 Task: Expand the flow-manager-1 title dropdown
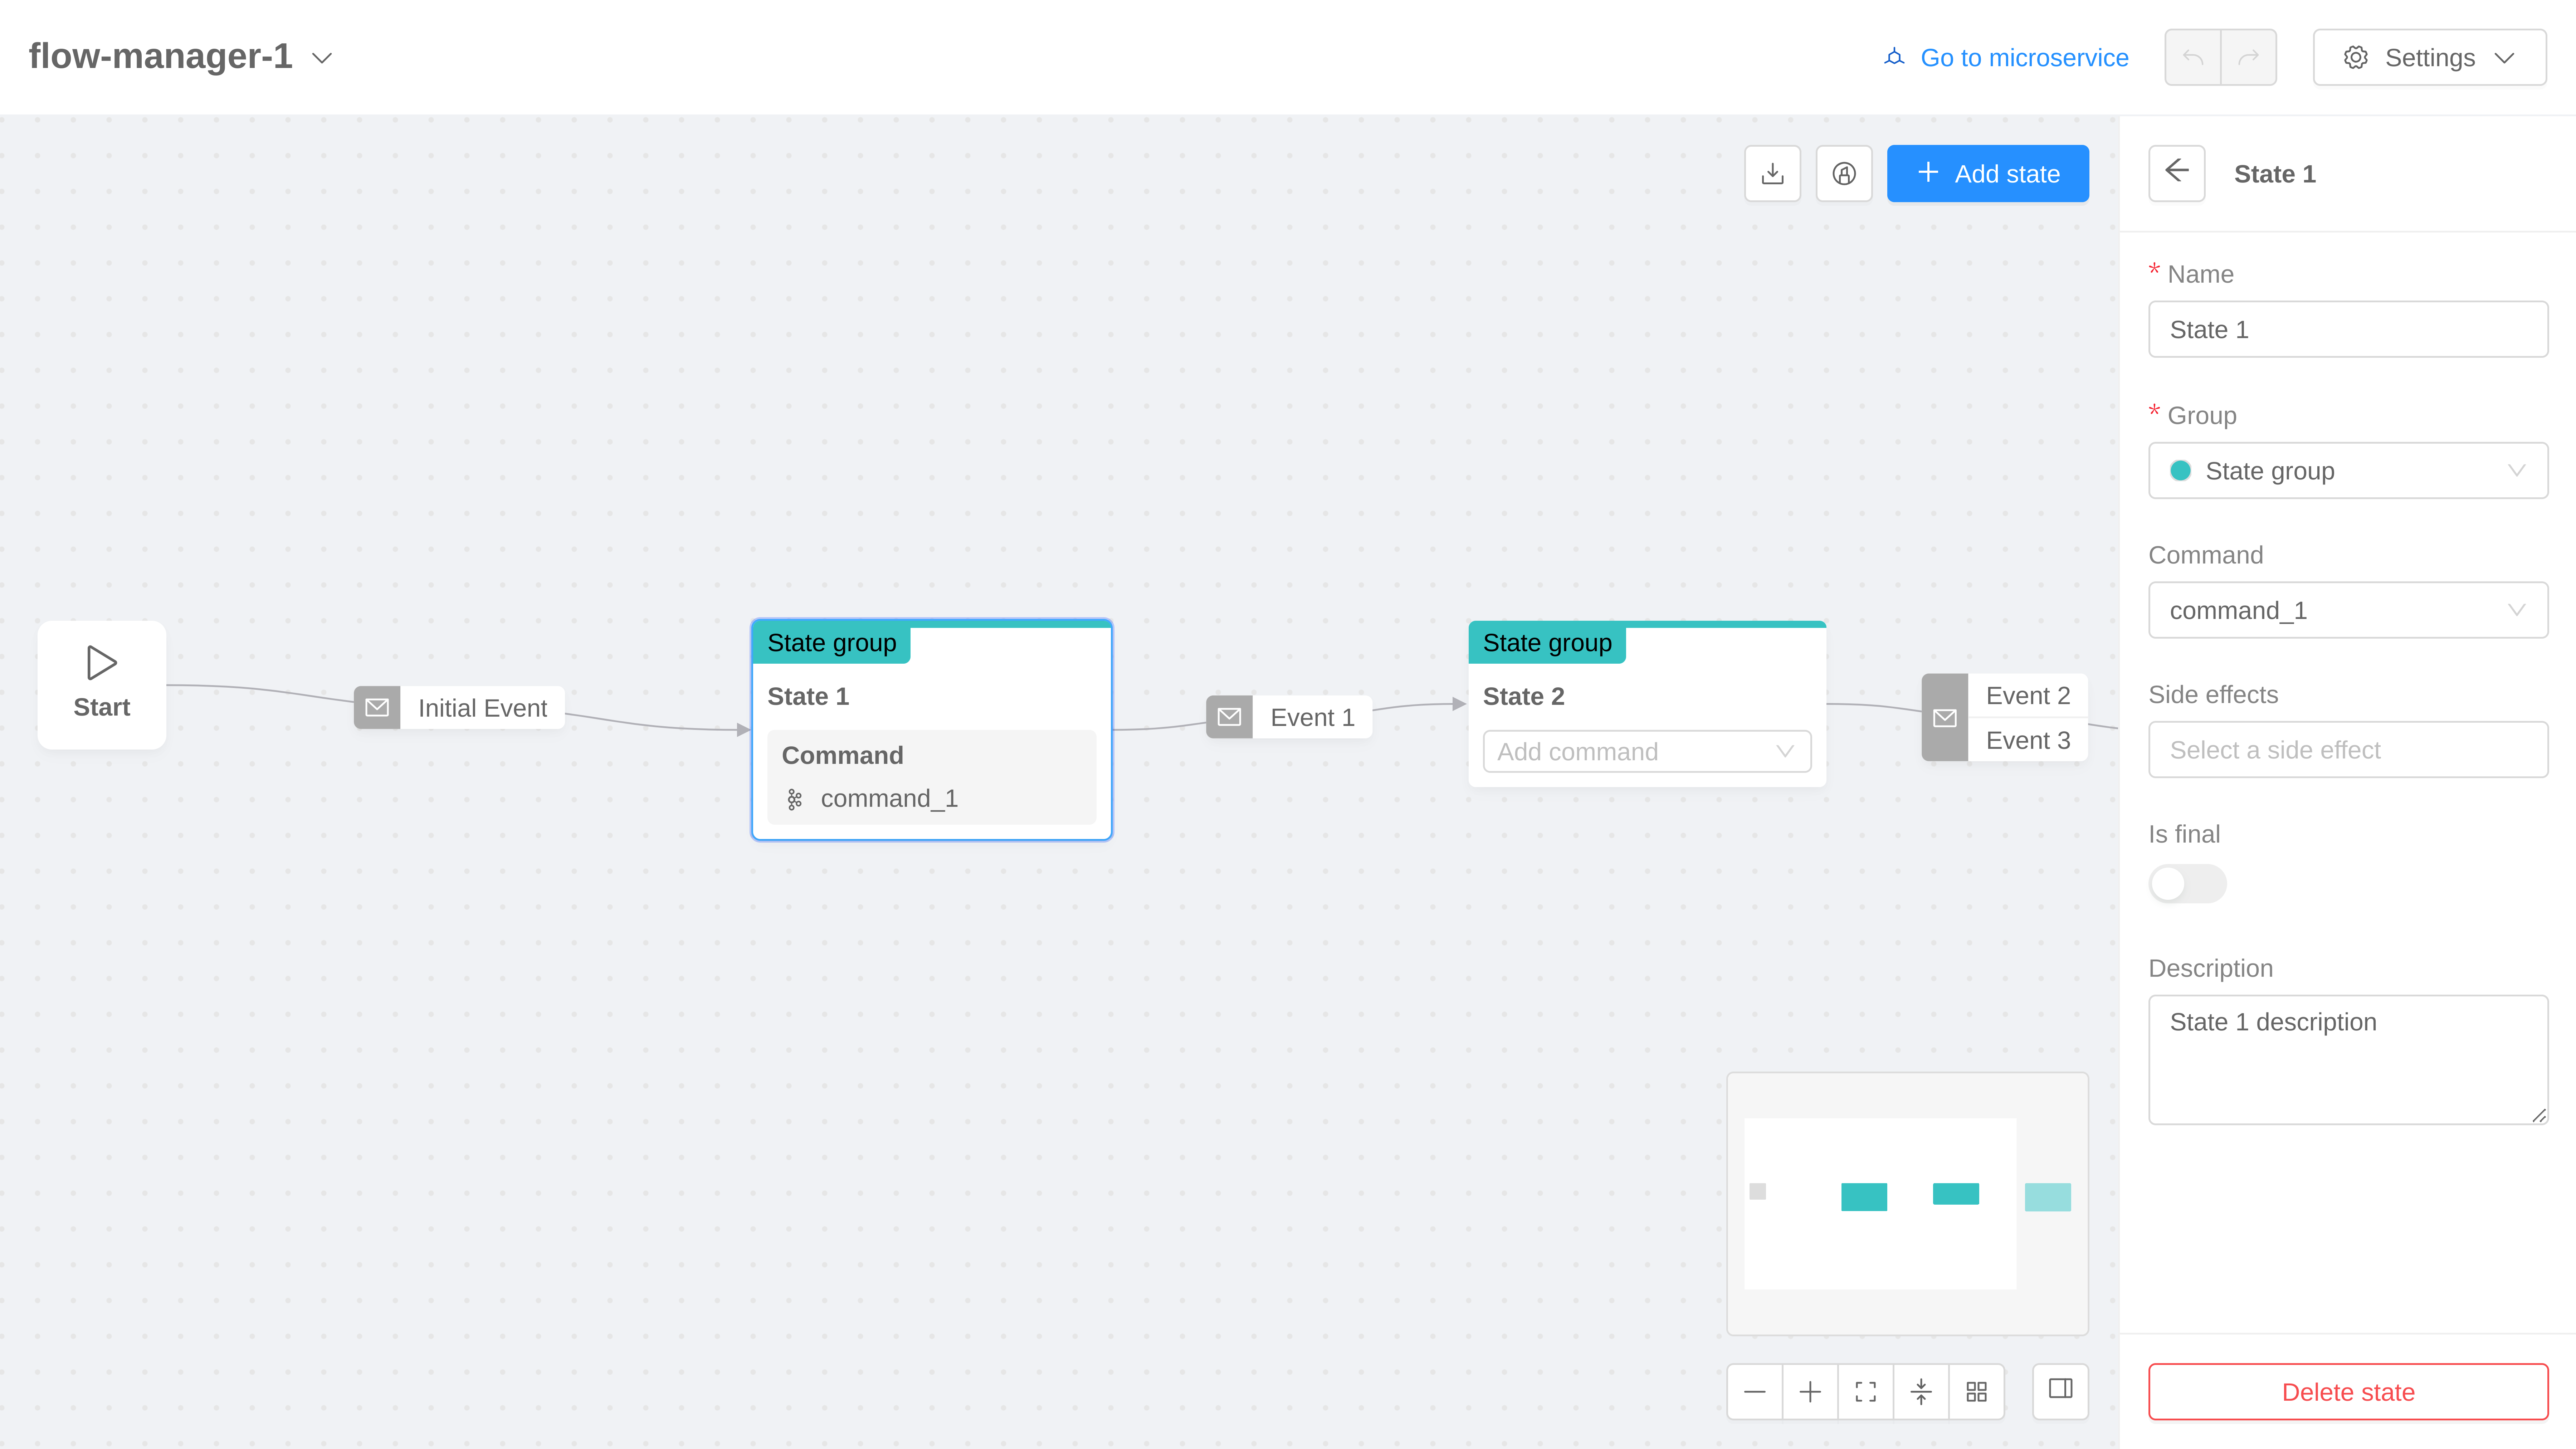(322, 58)
